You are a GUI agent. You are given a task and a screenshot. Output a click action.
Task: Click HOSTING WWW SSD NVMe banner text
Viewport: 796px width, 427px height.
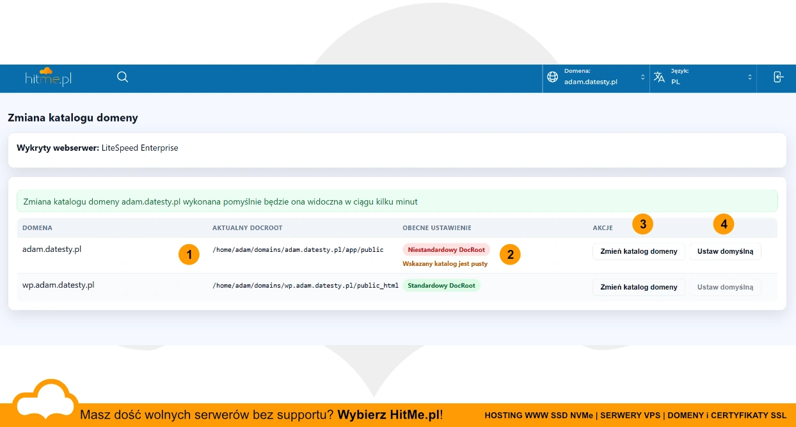coord(539,415)
